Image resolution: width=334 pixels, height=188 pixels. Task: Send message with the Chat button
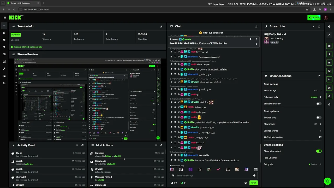pyautogui.click(x=254, y=183)
